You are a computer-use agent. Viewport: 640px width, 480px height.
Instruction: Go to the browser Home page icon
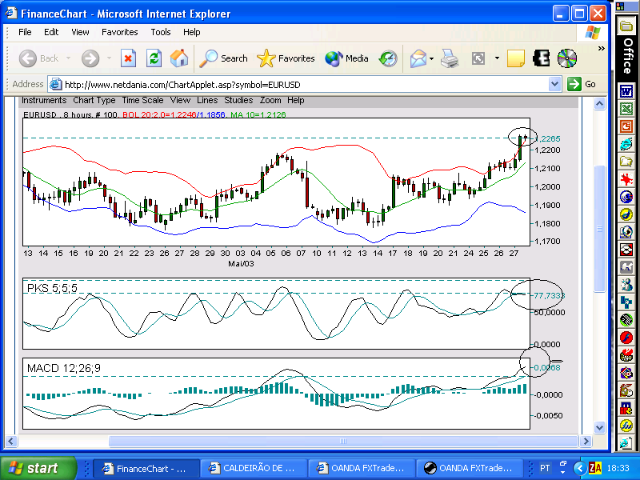coord(179,58)
